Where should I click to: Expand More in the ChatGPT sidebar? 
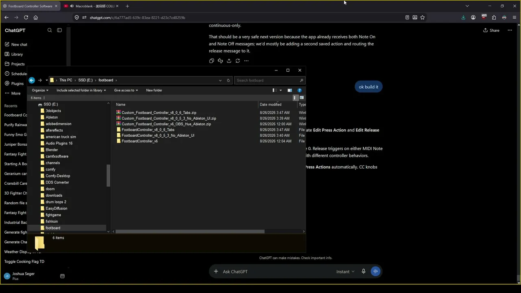pyautogui.click(x=13, y=93)
